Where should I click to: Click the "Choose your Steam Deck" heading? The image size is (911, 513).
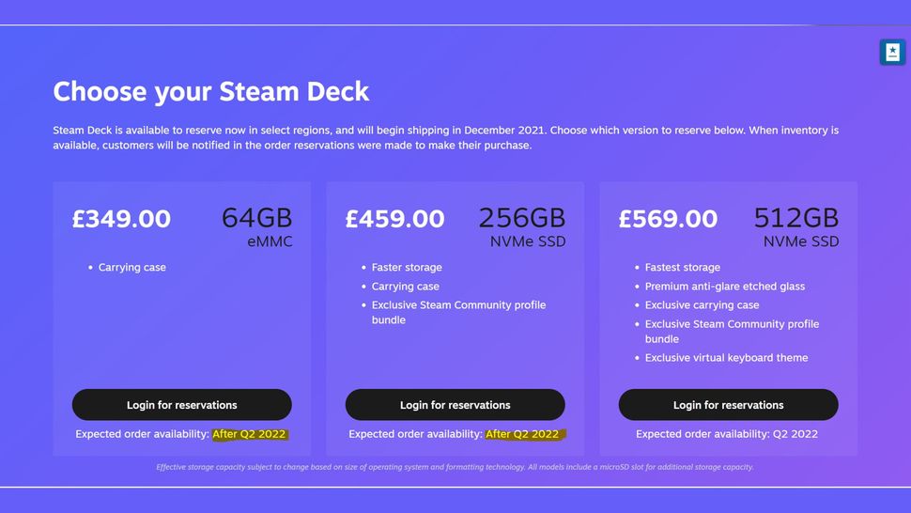(x=211, y=91)
